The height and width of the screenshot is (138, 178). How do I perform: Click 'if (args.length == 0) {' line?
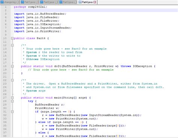point(55,112)
